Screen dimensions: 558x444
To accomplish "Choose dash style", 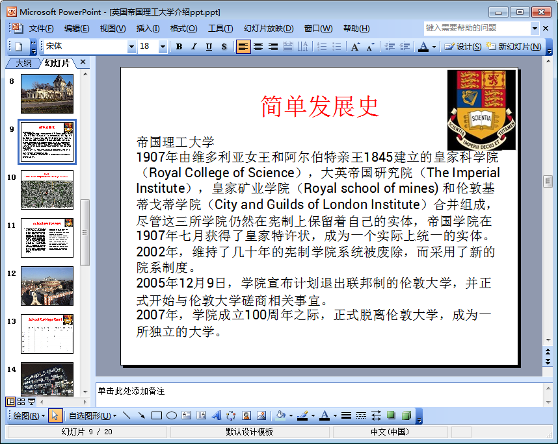I will (361, 415).
